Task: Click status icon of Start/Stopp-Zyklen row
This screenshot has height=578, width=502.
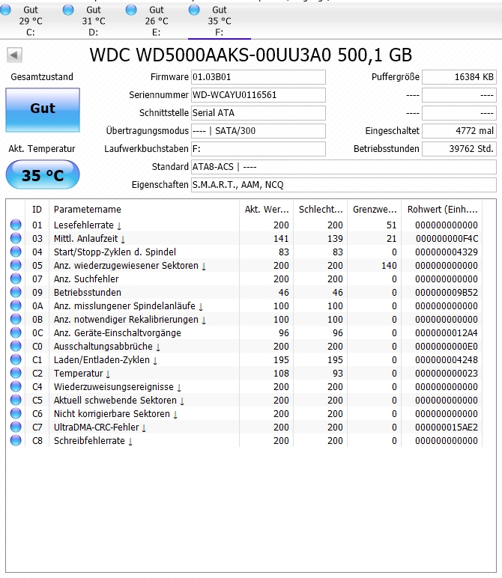Action: point(16,252)
